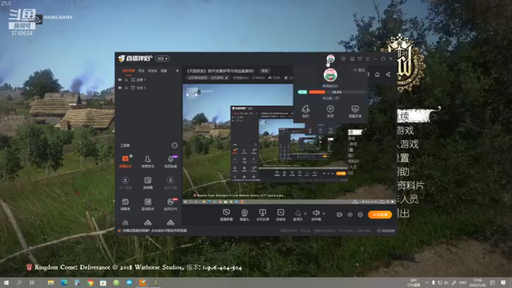Screen dimensions: 512x288
Task: Select 文本 1 source row
Action: 148,88
